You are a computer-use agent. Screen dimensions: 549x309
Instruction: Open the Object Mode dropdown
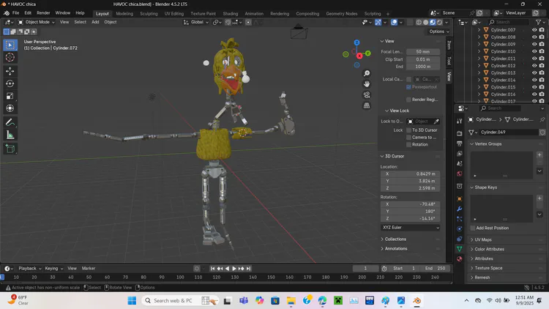coord(37,22)
